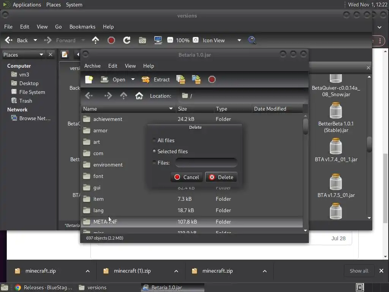
Task: Sort by Date Modified column
Action: [277, 109]
